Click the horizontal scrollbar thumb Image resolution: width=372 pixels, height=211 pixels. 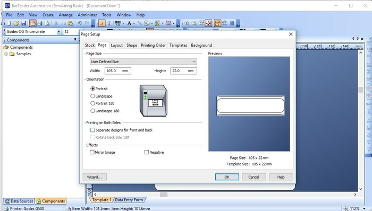click(164, 195)
